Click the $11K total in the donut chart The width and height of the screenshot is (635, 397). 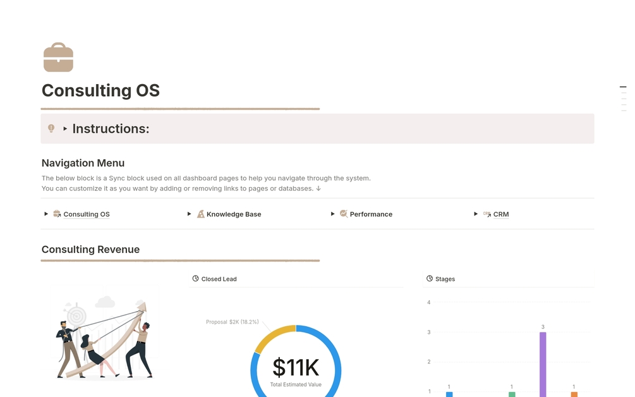[x=295, y=367]
